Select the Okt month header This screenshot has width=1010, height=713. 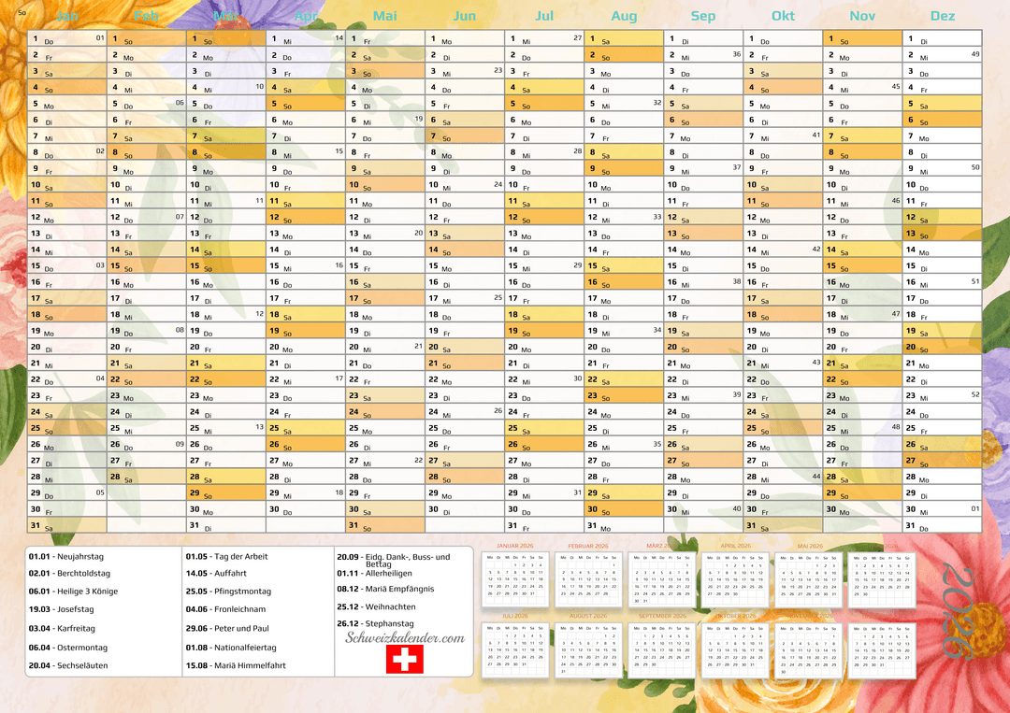[x=783, y=16]
